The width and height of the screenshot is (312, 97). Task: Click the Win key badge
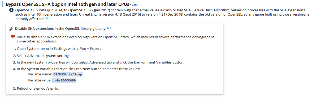(x=81, y=49)
